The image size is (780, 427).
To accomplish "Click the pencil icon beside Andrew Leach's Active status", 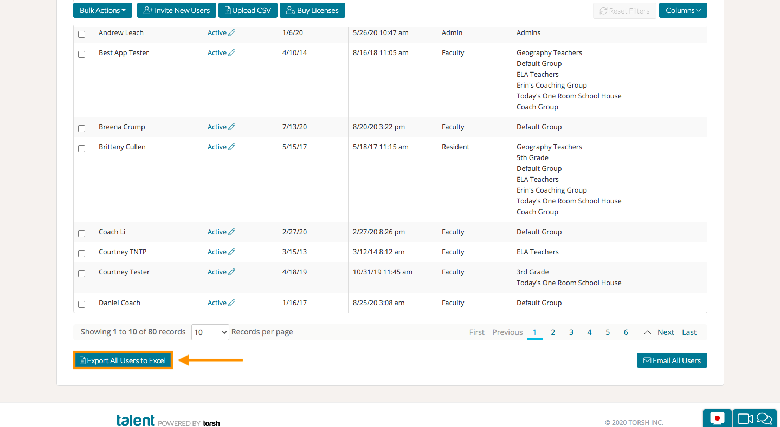I will click(233, 32).
